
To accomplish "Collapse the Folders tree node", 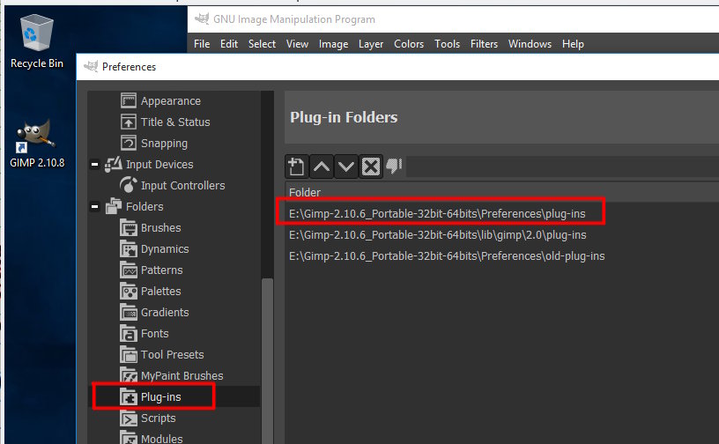I will 94,206.
